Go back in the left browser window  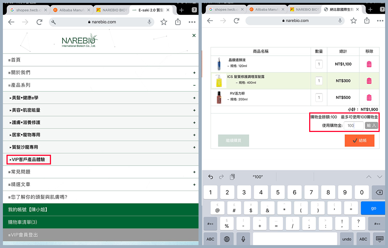(11, 22)
